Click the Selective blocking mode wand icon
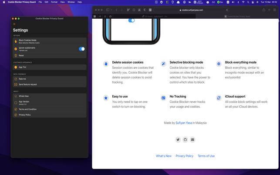 (163, 64)
